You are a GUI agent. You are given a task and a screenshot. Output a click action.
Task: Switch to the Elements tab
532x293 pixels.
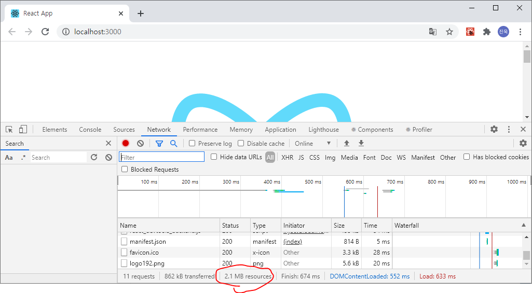pyautogui.click(x=54, y=130)
